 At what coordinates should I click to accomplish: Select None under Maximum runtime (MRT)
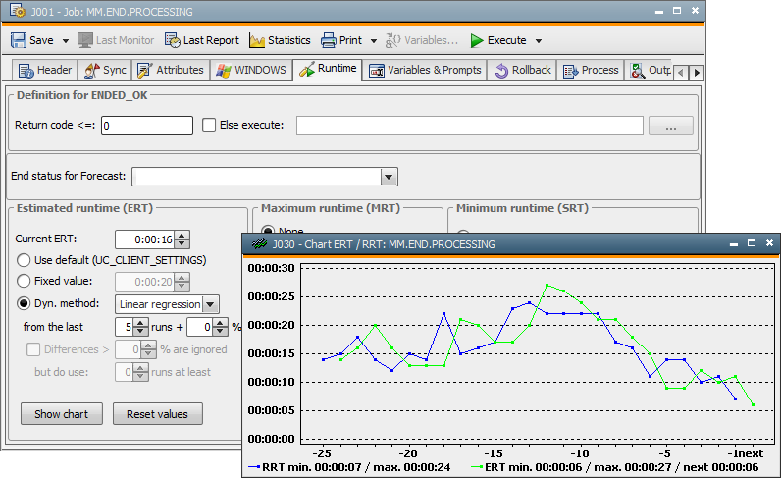pyautogui.click(x=268, y=230)
